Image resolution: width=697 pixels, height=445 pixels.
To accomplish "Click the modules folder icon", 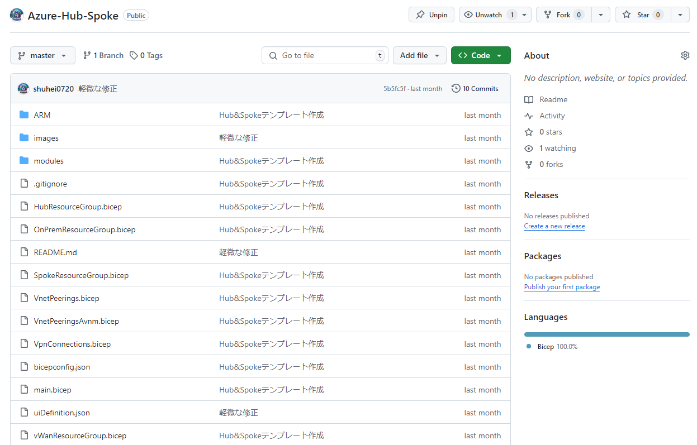I will coord(24,161).
